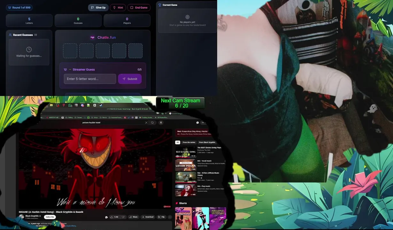Click the Current Game trophy icon
The image size is (393, 230).
pyautogui.click(x=160, y=5)
